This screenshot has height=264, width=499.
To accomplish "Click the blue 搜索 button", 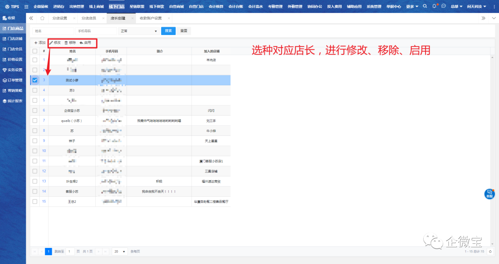I will point(168,31).
